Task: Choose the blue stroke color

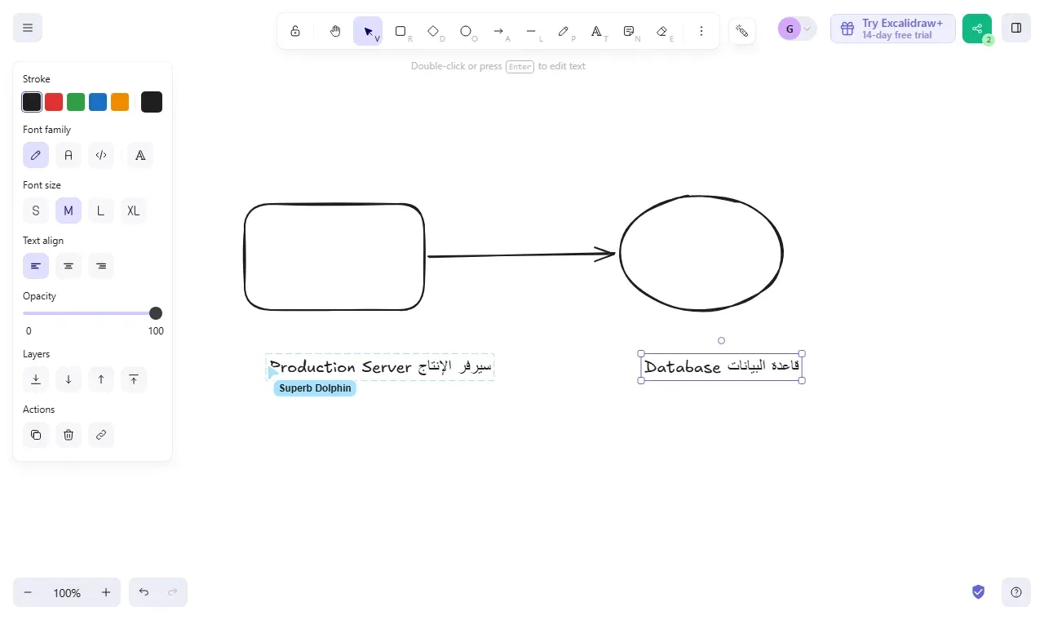Action: click(x=98, y=102)
